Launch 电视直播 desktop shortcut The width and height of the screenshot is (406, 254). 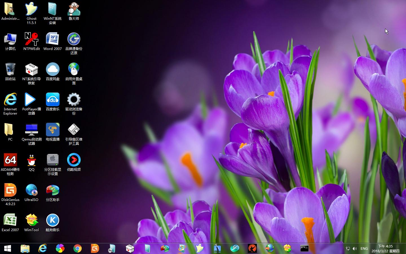click(53, 132)
